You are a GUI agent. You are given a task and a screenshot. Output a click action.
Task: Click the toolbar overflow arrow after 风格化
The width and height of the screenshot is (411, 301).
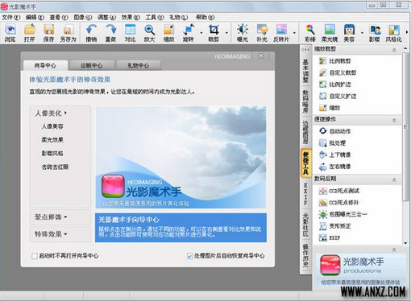click(407, 32)
